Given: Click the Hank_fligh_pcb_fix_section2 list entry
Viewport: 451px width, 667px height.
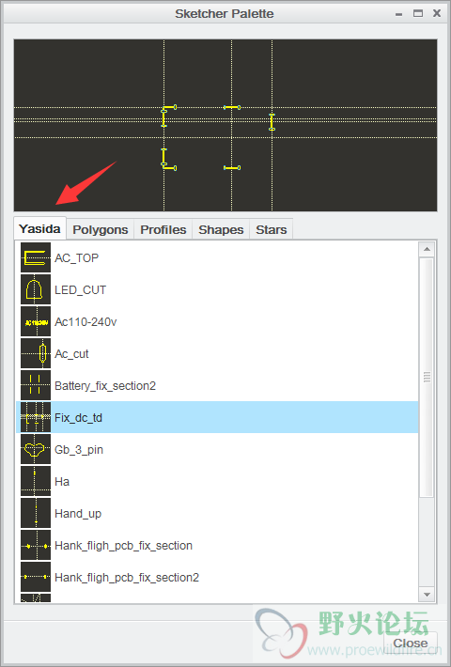Looking at the screenshot, I should coord(217,577).
